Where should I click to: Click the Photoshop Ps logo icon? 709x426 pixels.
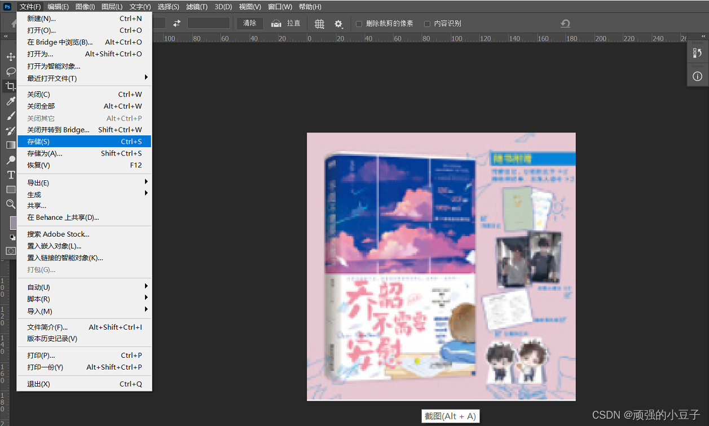pyautogui.click(x=7, y=7)
